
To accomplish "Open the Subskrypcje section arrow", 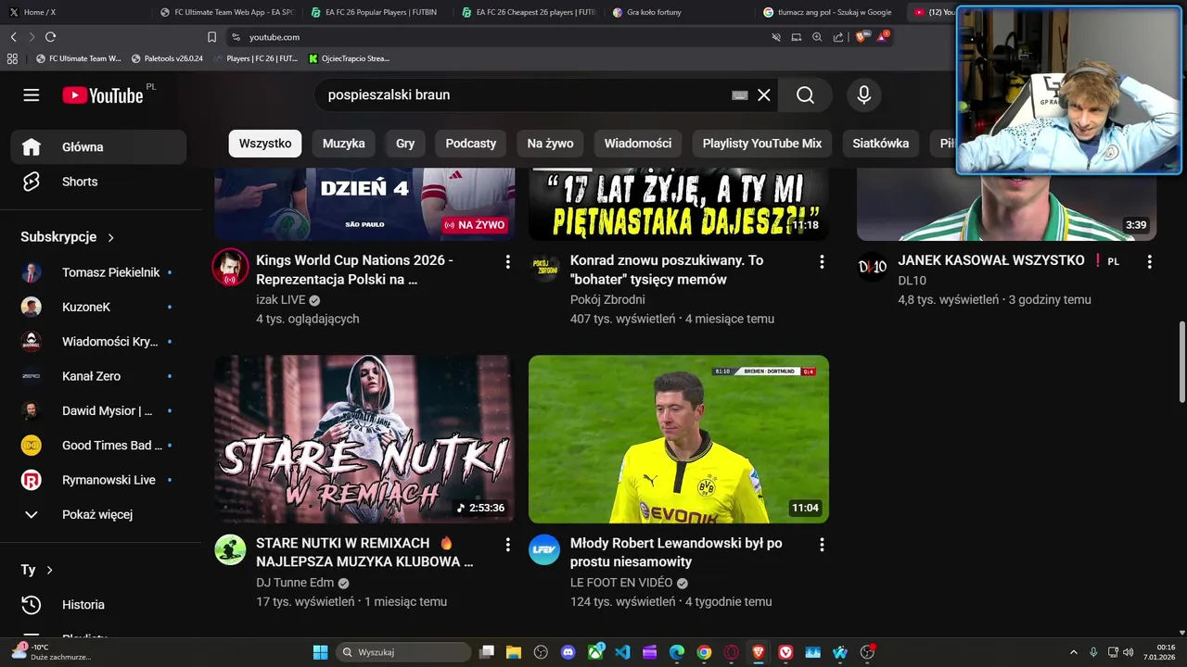I will pos(111,237).
